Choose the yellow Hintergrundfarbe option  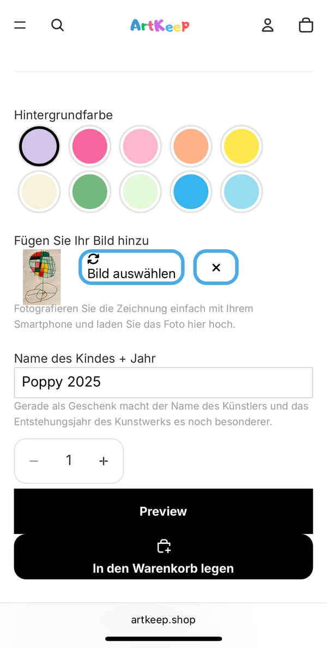[x=241, y=146]
